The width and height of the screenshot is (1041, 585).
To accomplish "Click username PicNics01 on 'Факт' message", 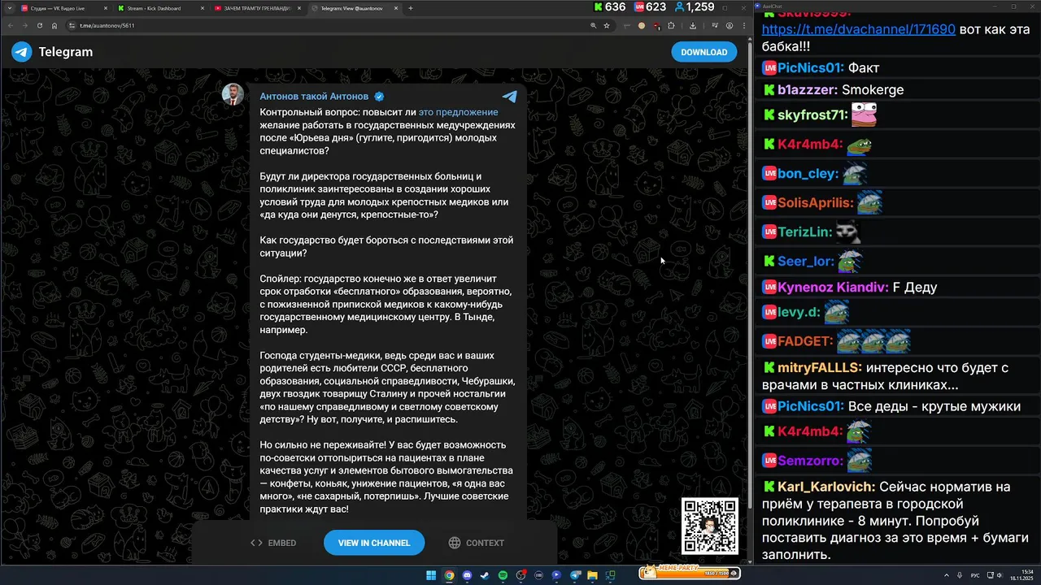I will click(810, 68).
